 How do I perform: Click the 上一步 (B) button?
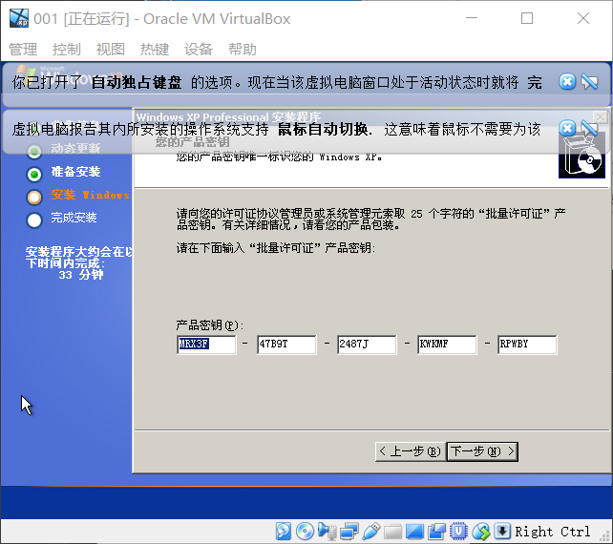(410, 450)
